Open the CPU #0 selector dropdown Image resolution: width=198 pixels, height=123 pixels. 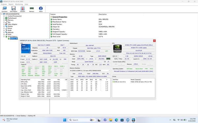[x=25, y=56]
